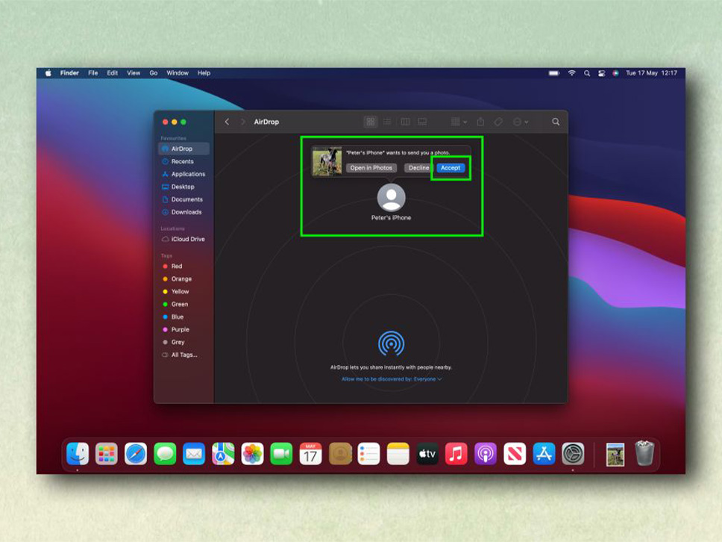Open the Wi-Fi menu bar icon
The width and height of the screenshot is (722, 542).
point(571,73)
